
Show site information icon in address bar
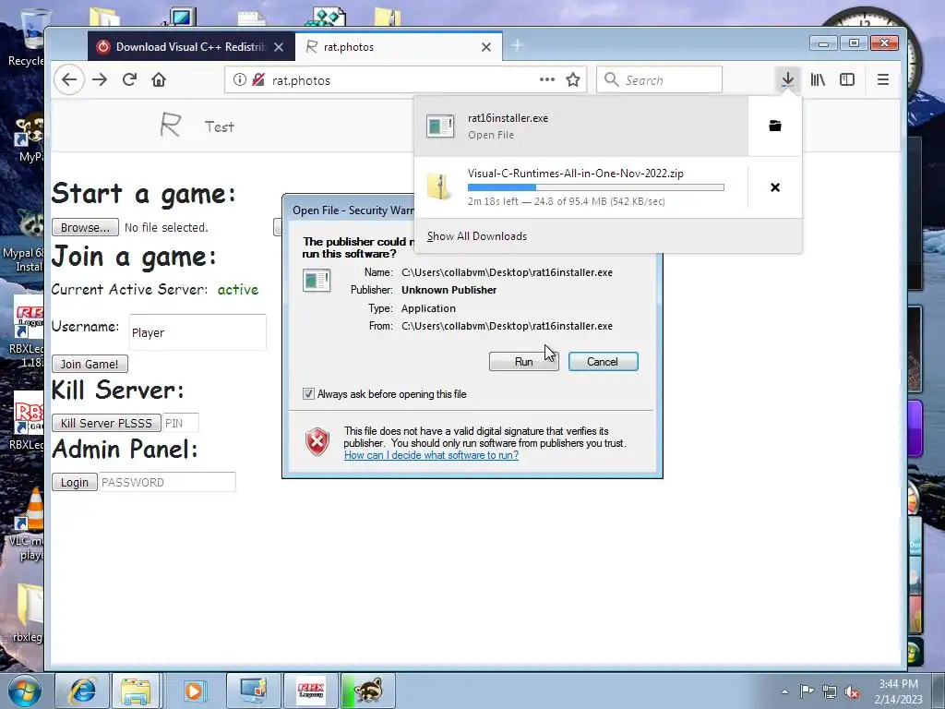point(239,79)
